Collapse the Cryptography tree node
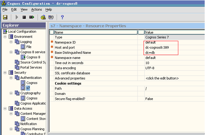This screenshot has height=135, width=205. click(x=11, y=93)
